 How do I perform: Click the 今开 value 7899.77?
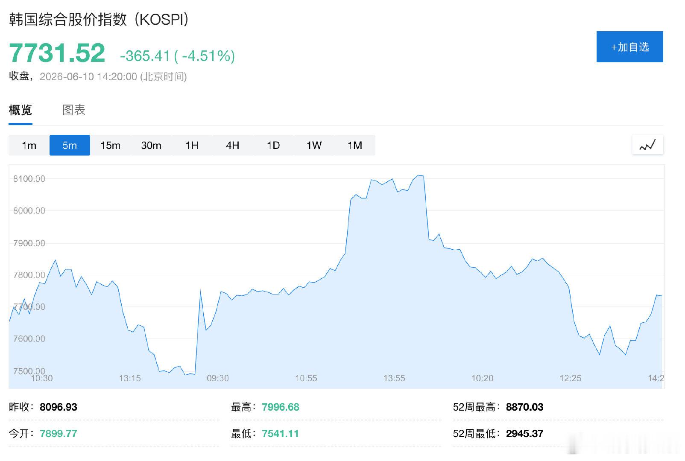coord(59,434)
